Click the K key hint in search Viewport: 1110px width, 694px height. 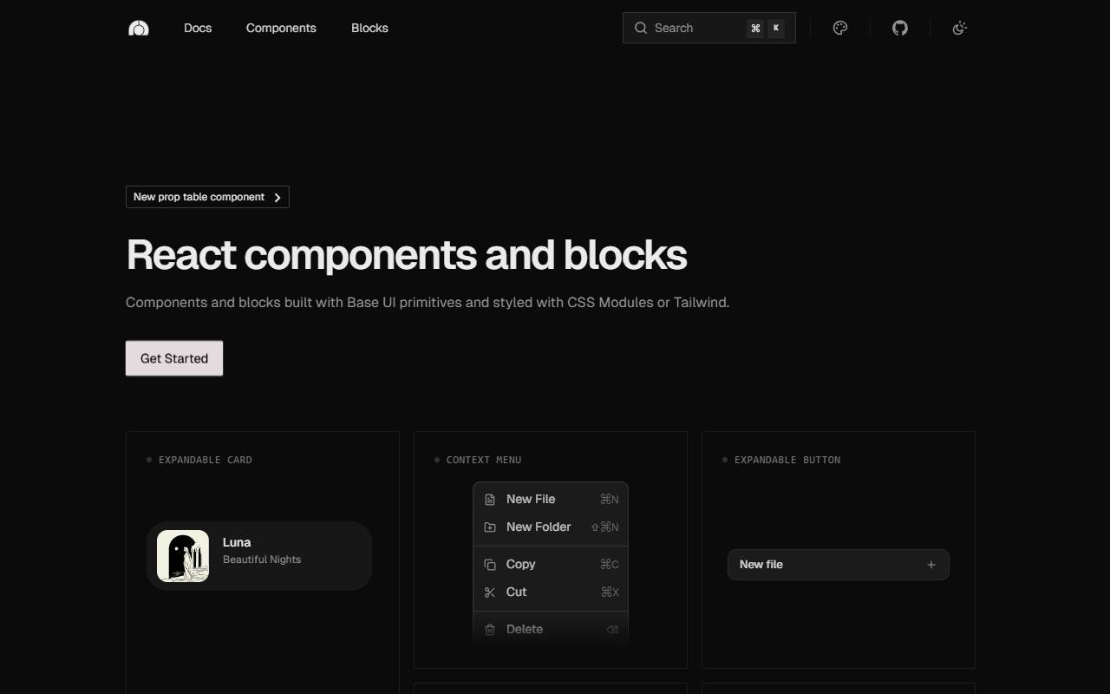tap(776, 28)
